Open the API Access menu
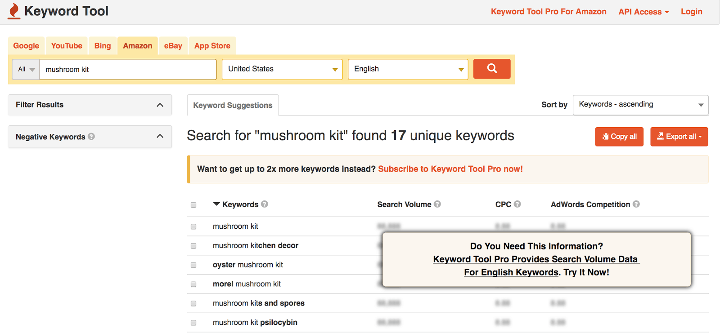This screenshot has width=720, height=333. pos(643,12)
